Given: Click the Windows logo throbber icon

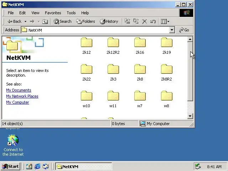Looking at the screenshot, I should coord(186,13).
